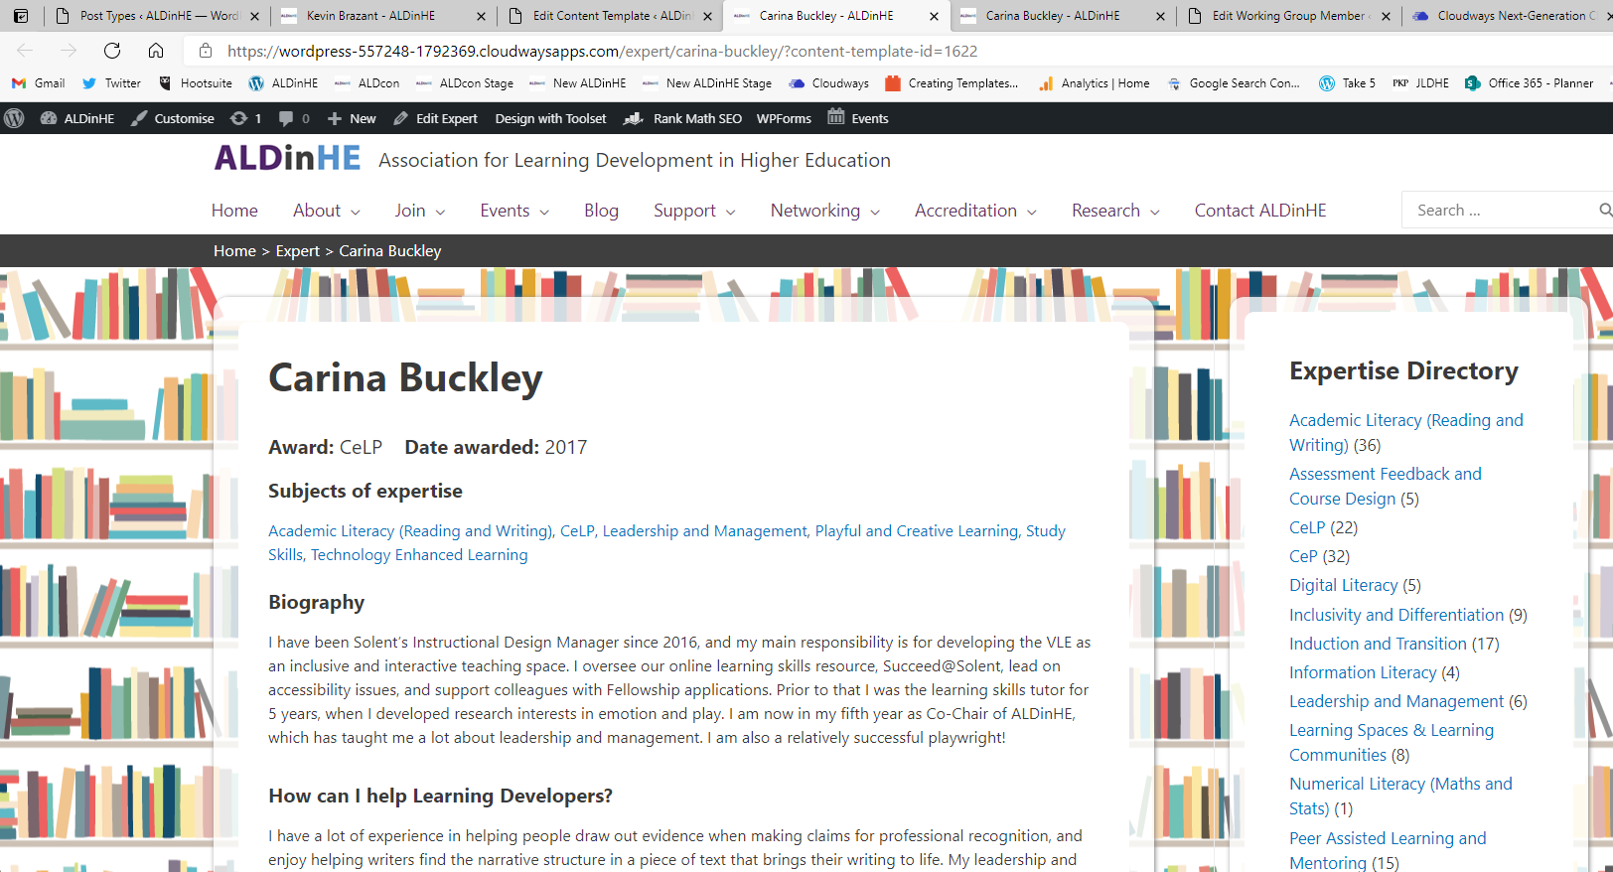This screenshot has height=872, width=1613.
Task: Open the browser home page icon
Action: (x=156, y=51)
